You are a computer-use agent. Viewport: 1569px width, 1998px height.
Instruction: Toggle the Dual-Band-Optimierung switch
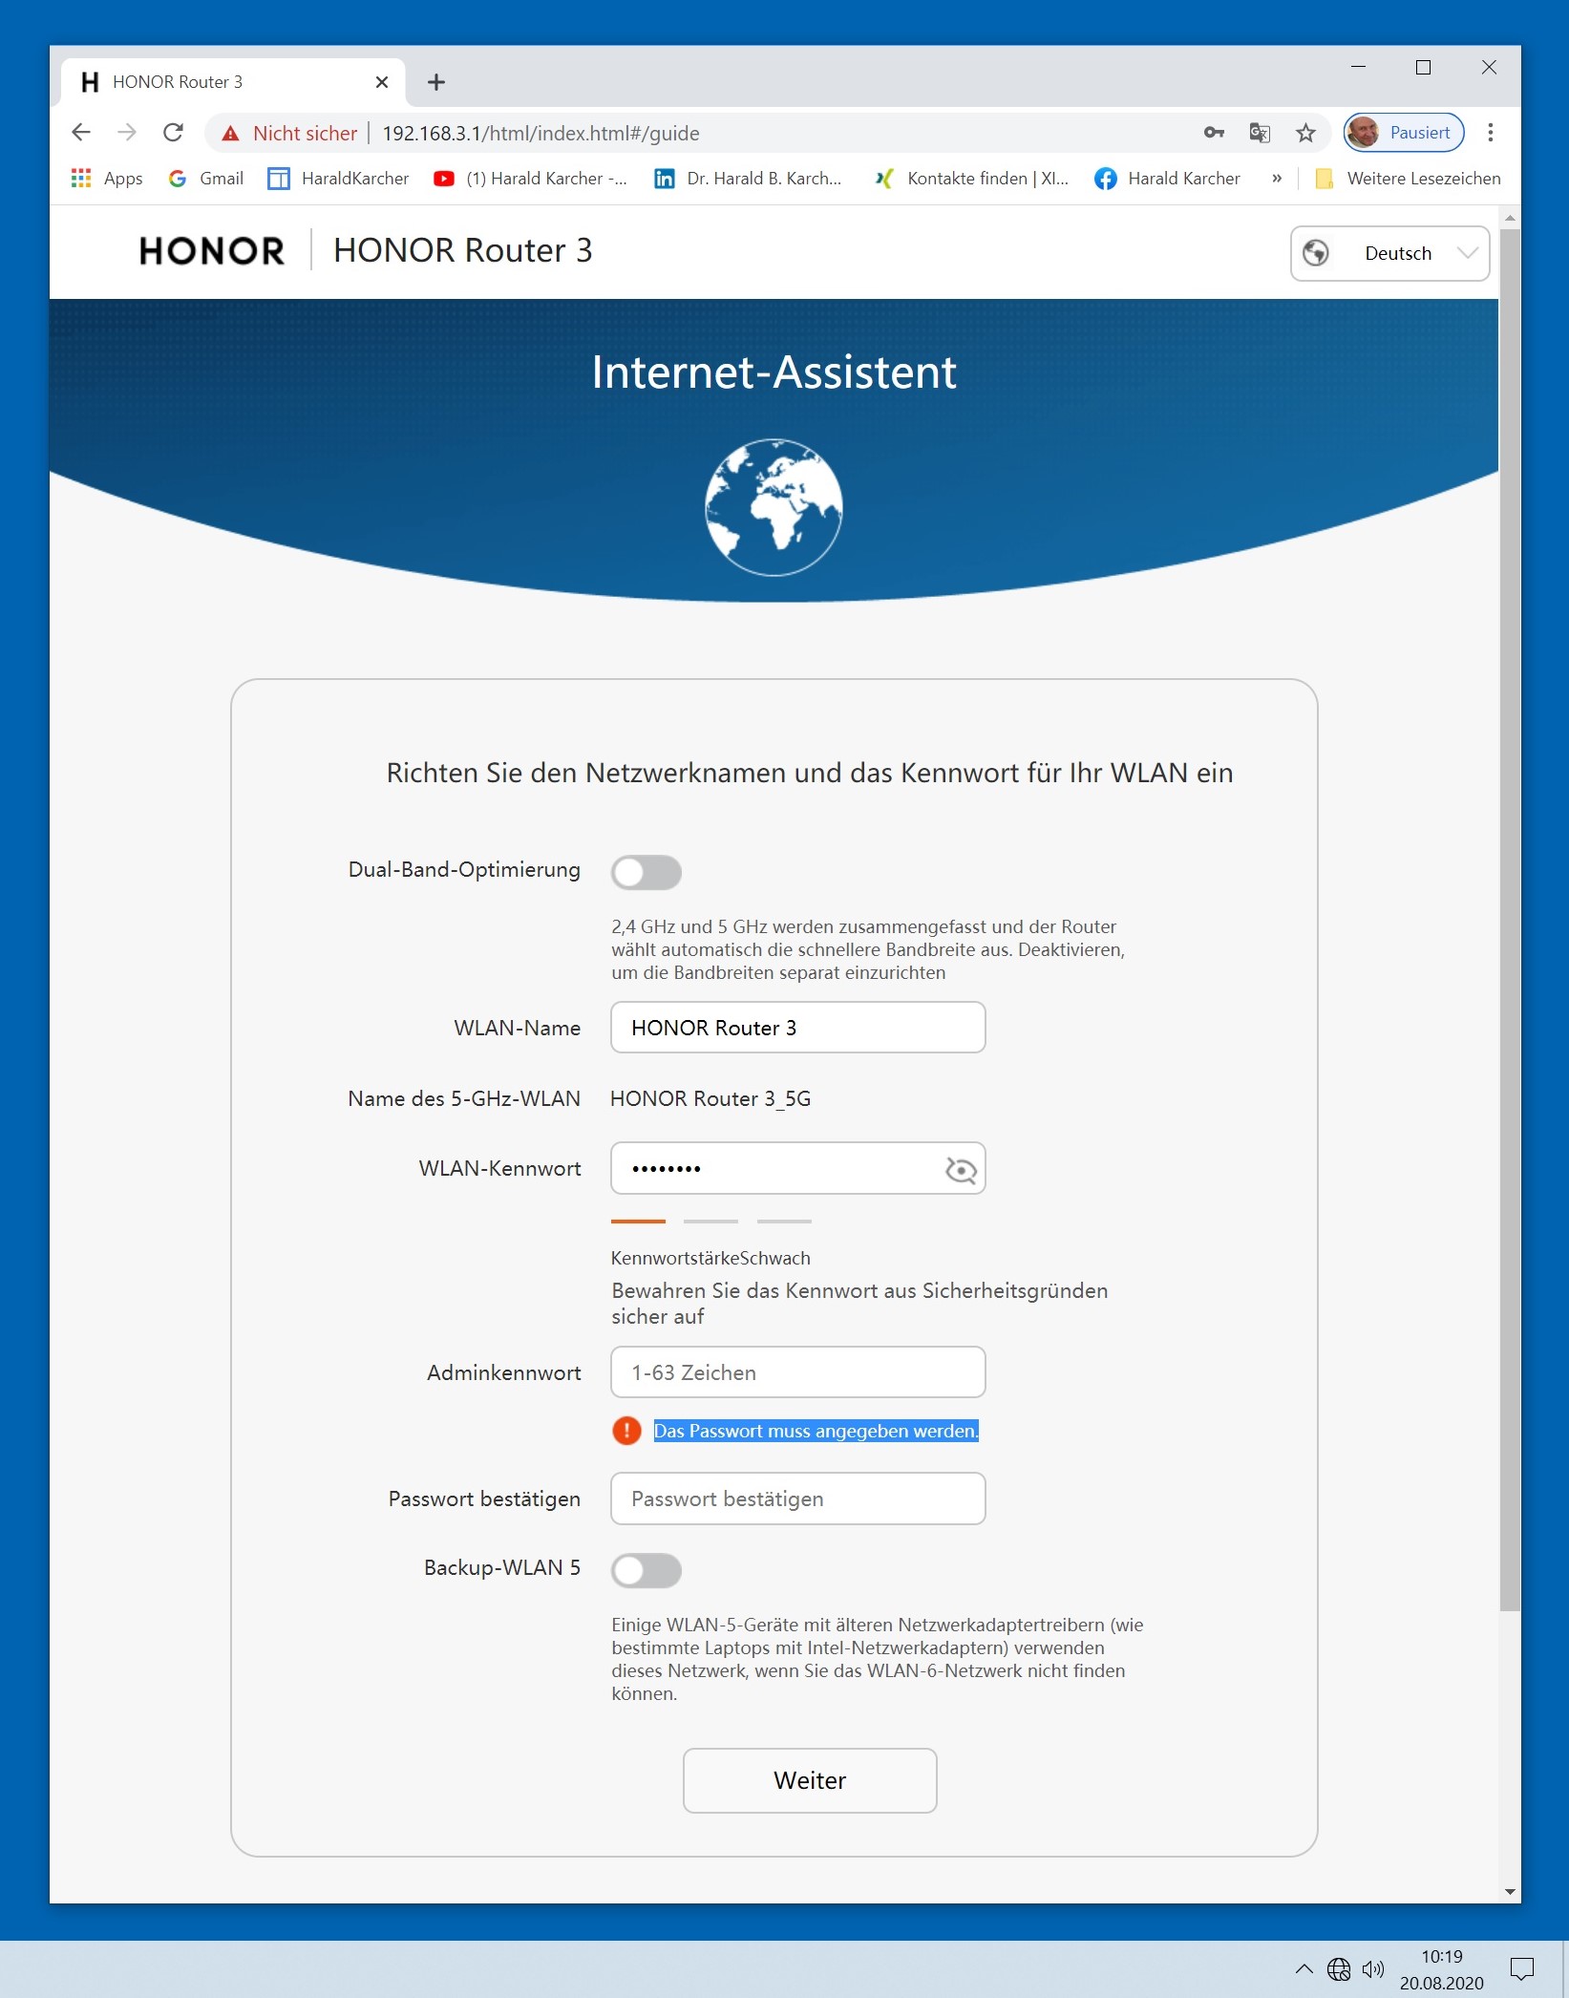[x=647, y=872]
